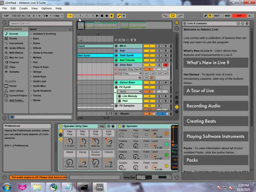Toggle Draw Mode pencil icon
This screenshot has width=256, height=192.
pos(205,16)
